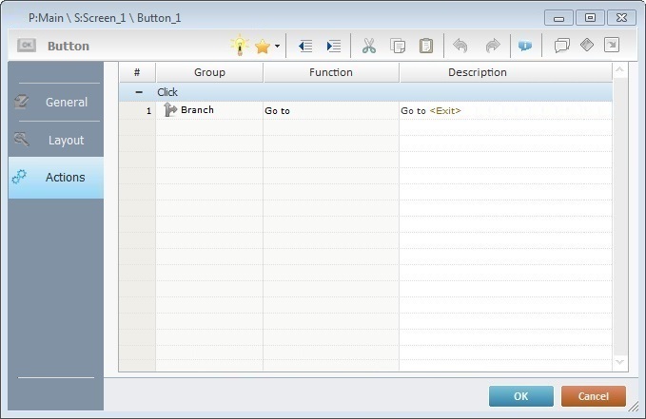This screenshot has height=419, width=646.
Task: Cut the action with scissors icon
Action: tap(369, 46)
